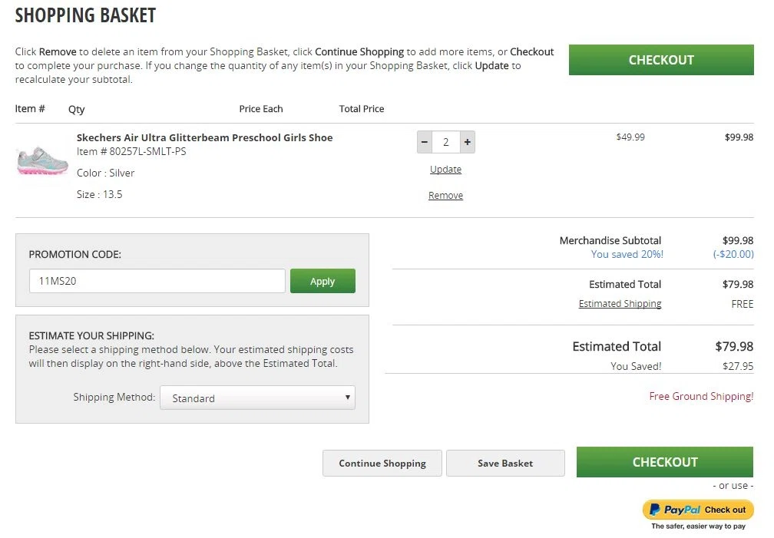Apply the promotion code
The height and width of the screenshot is (538, 774).
click(x=322, y=281)
